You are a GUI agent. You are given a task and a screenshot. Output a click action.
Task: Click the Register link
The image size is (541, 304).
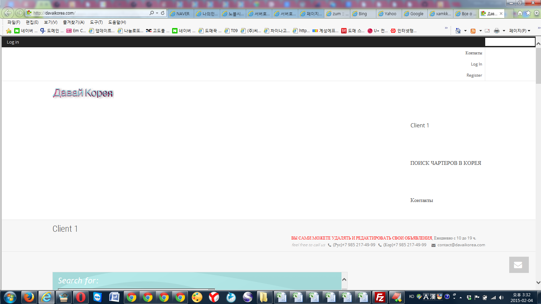tap(474, 75)
